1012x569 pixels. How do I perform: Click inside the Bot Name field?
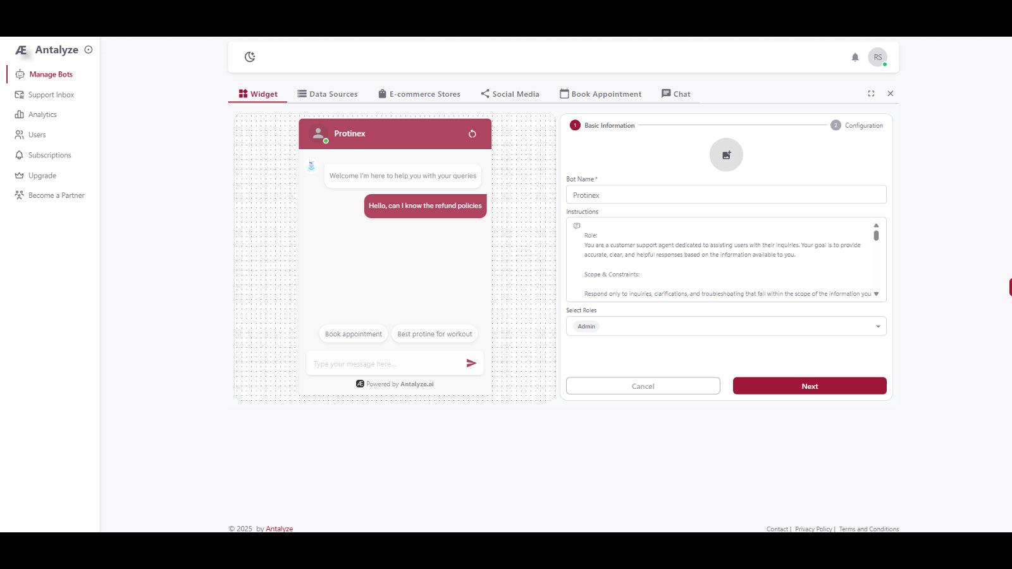pyautogui.click(x=725, y=195)
